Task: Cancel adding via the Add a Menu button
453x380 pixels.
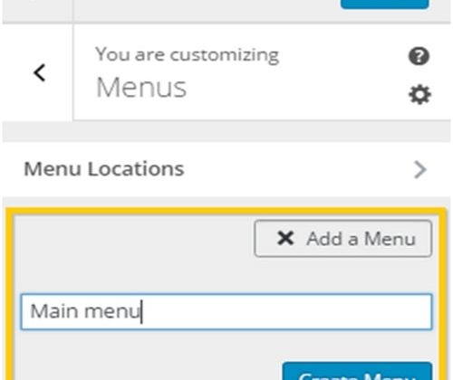Action: coord(343,239)
